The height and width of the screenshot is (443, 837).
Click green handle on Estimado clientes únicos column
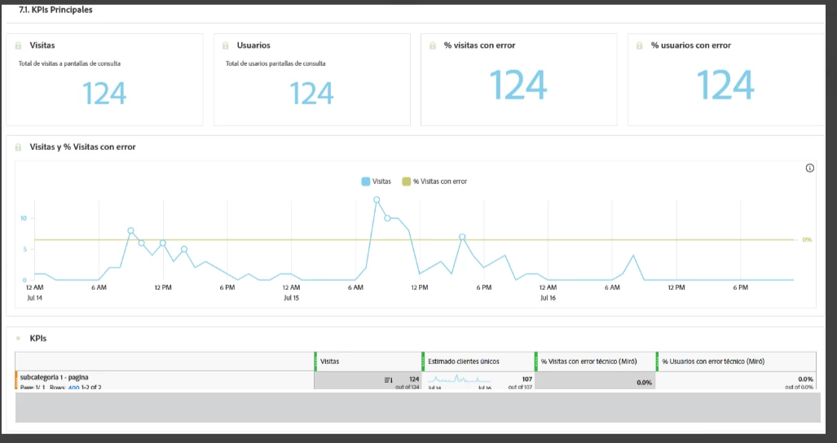pyautogui.click(x=423, y=362)
